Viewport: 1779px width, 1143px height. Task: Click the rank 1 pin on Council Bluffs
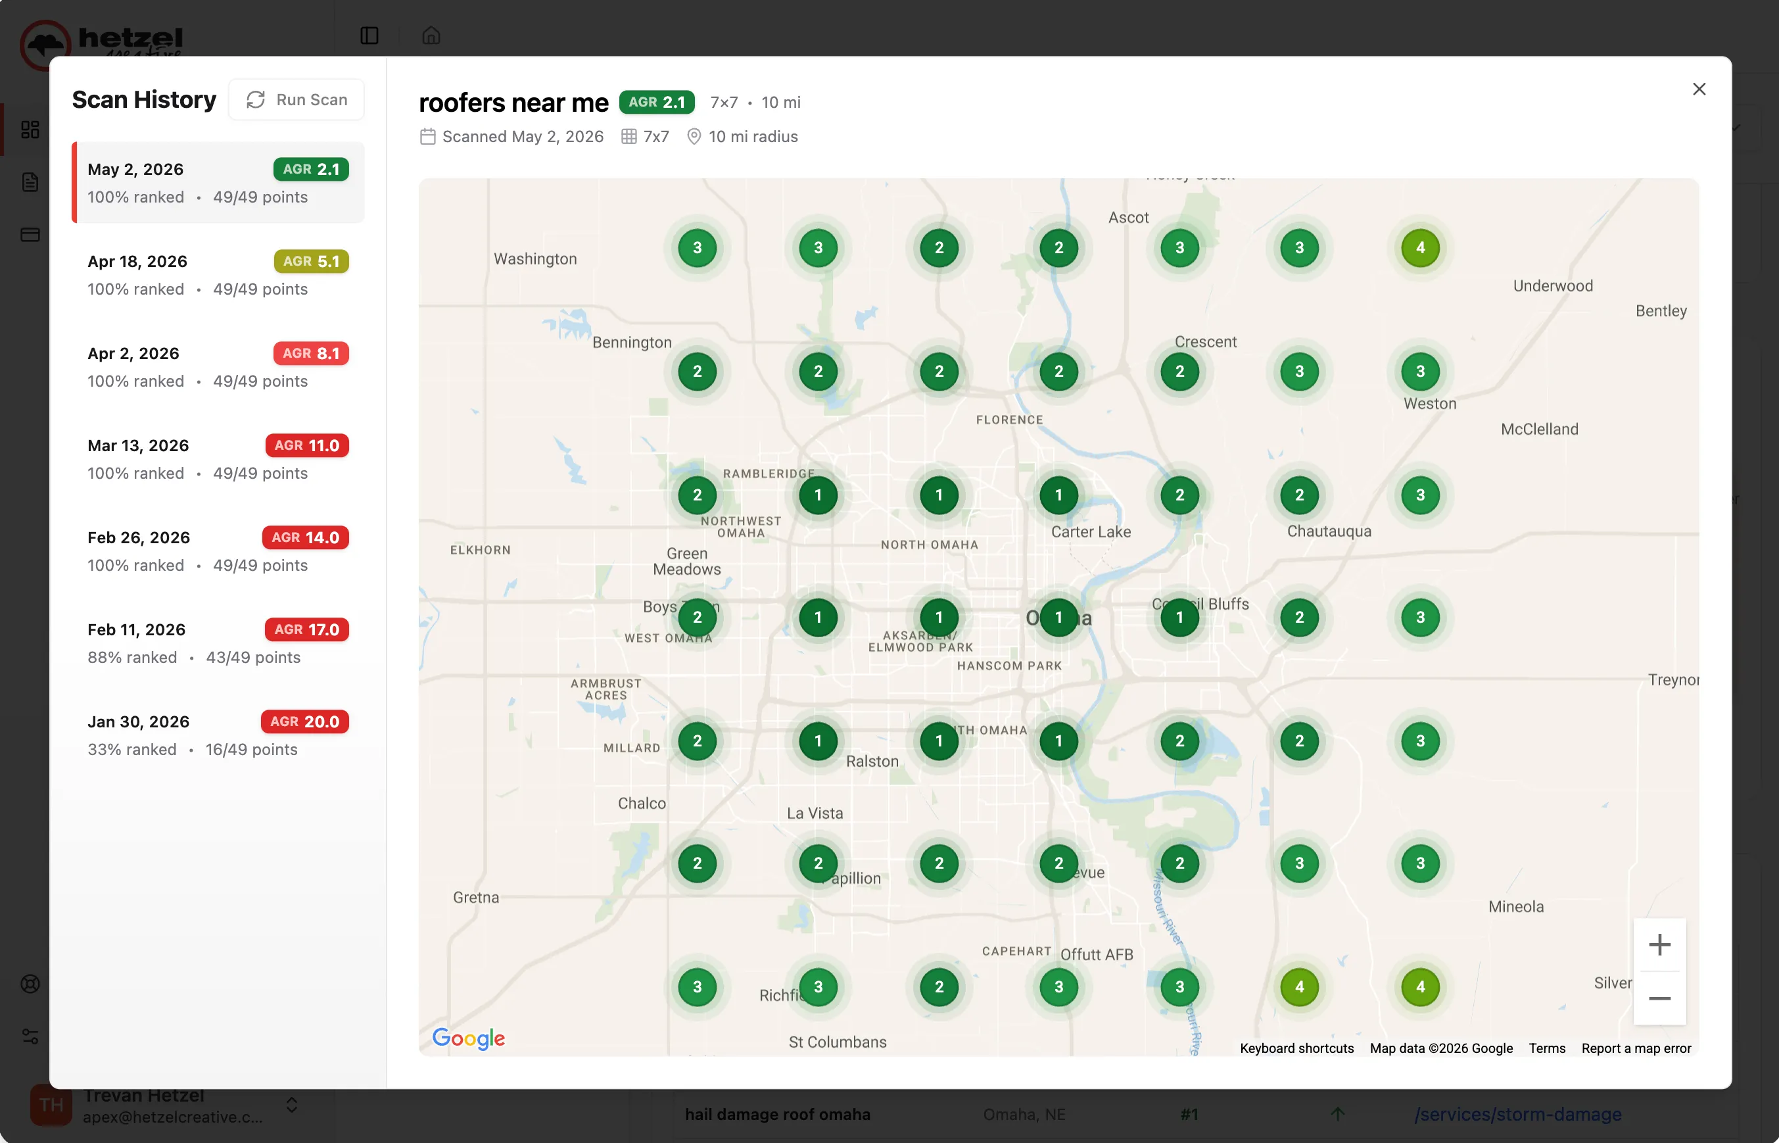point(1179,618)
